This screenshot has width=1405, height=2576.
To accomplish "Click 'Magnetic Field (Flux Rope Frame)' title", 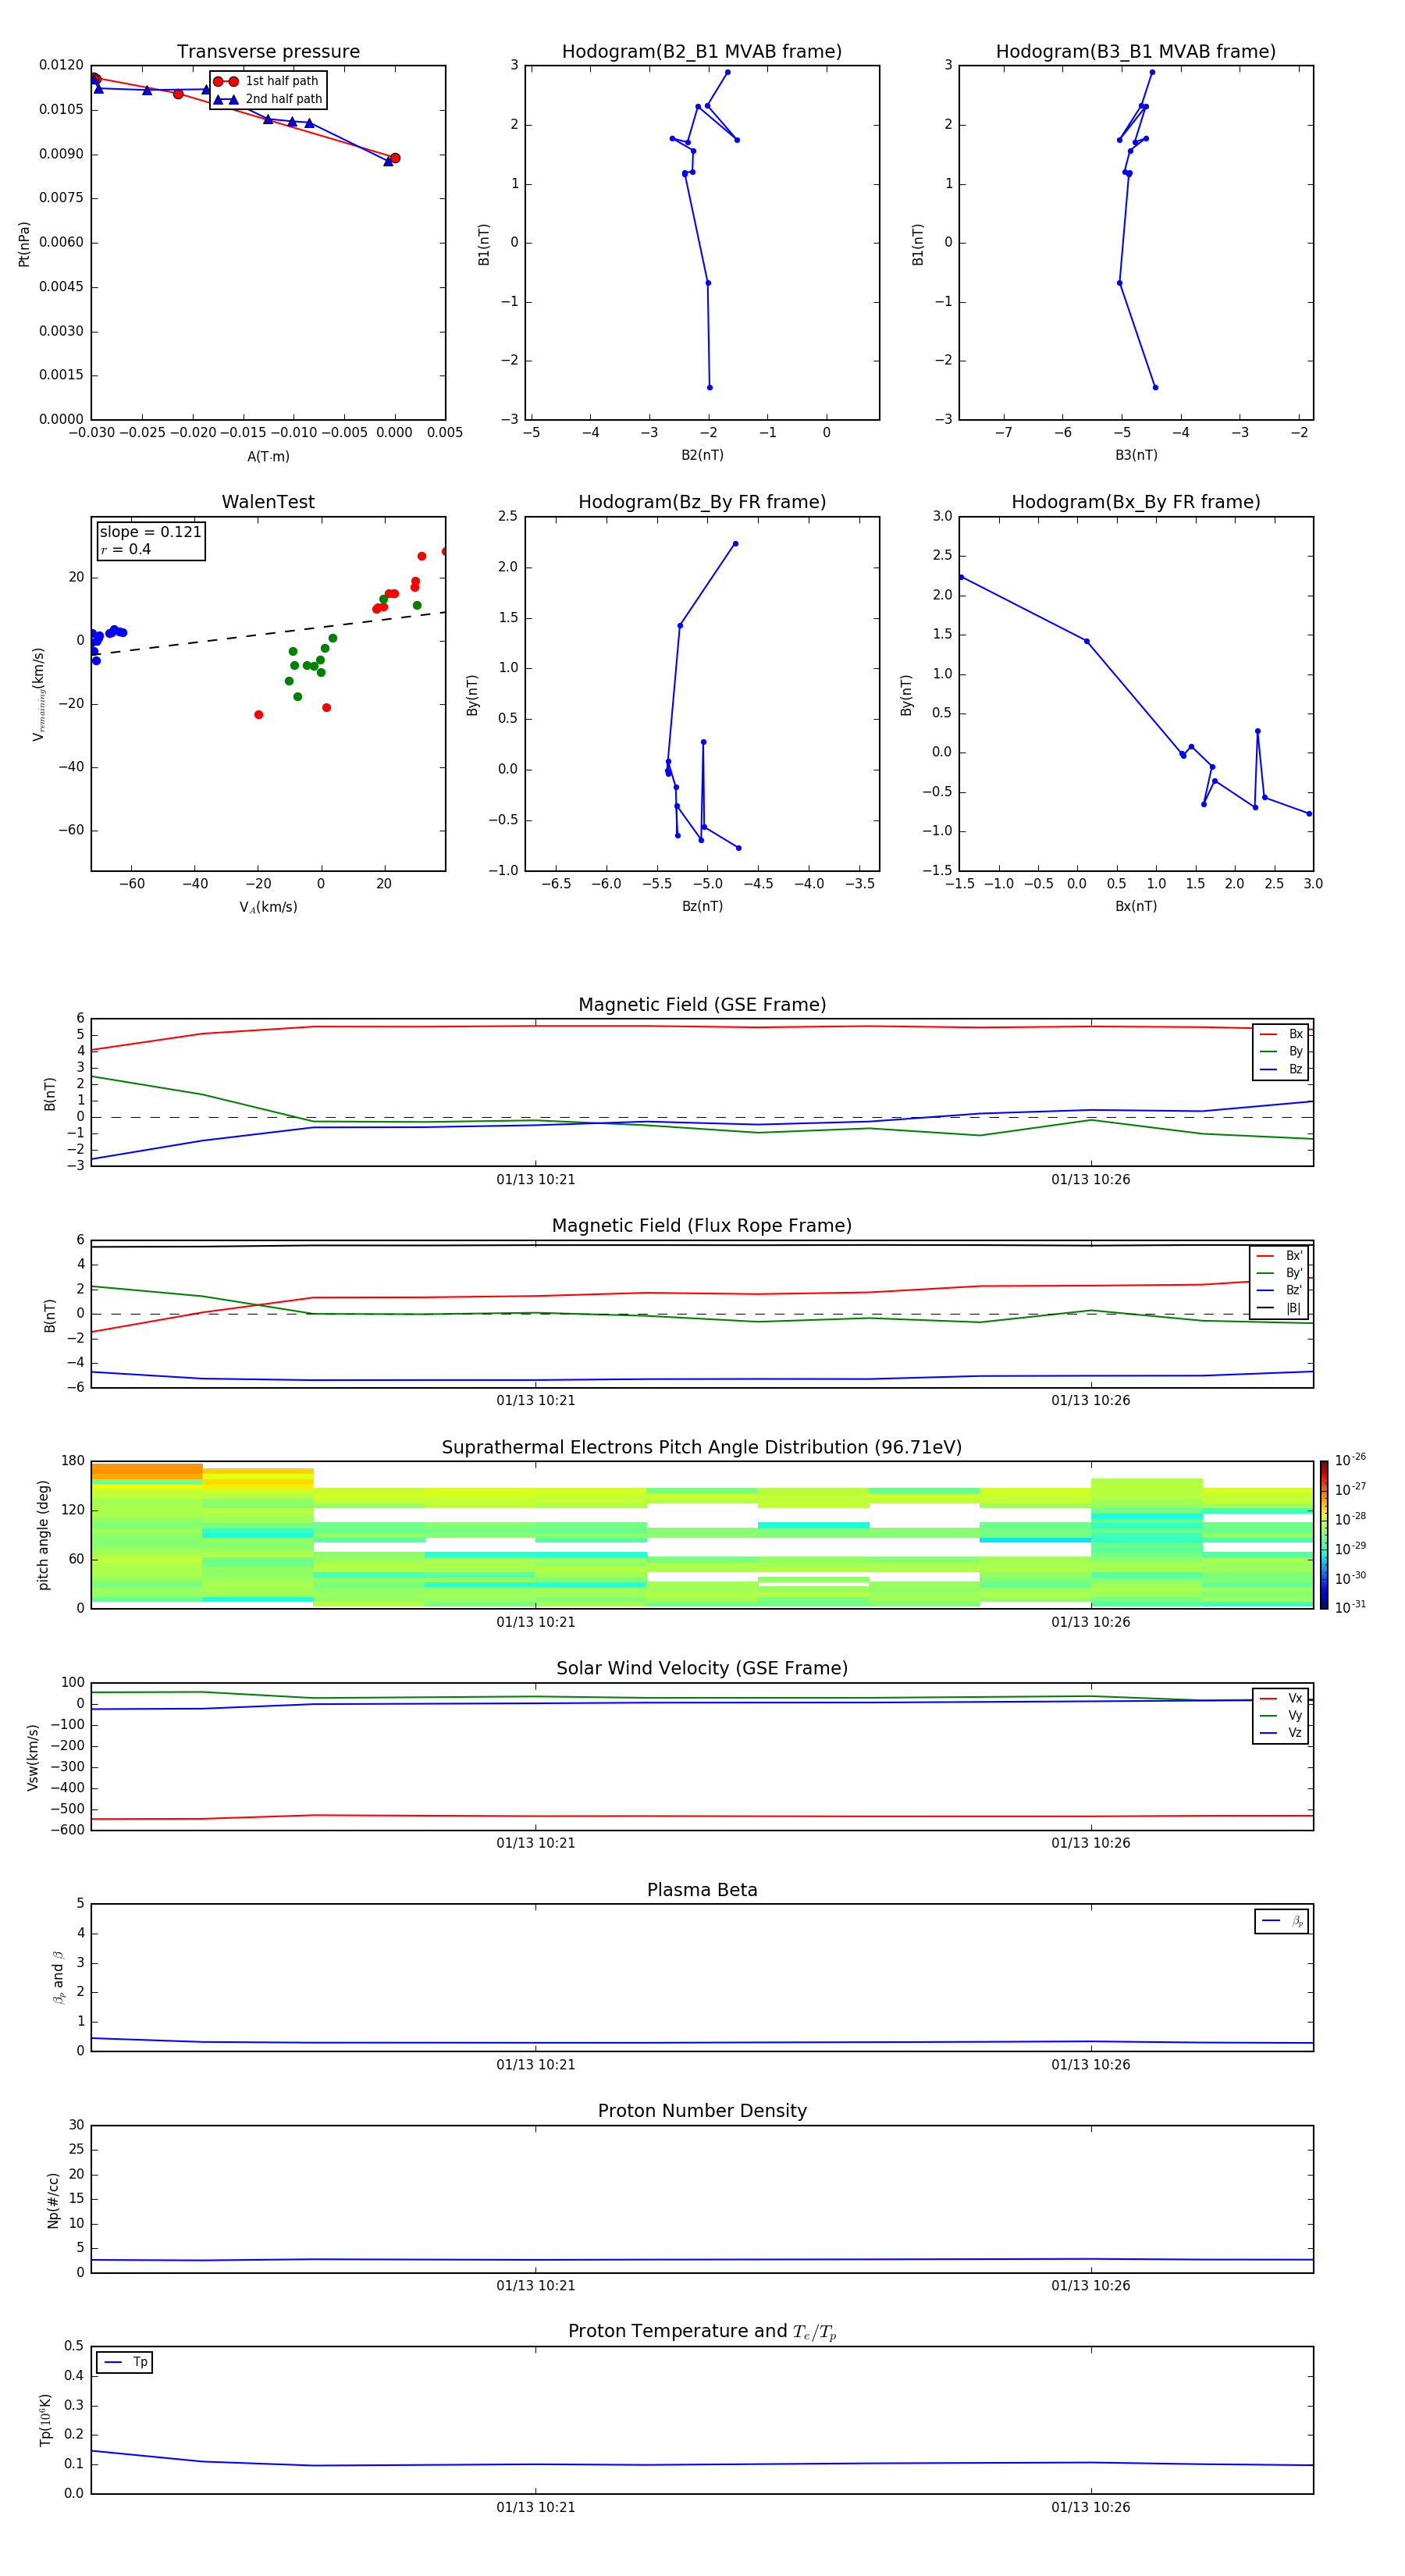I will [702, 1226].
